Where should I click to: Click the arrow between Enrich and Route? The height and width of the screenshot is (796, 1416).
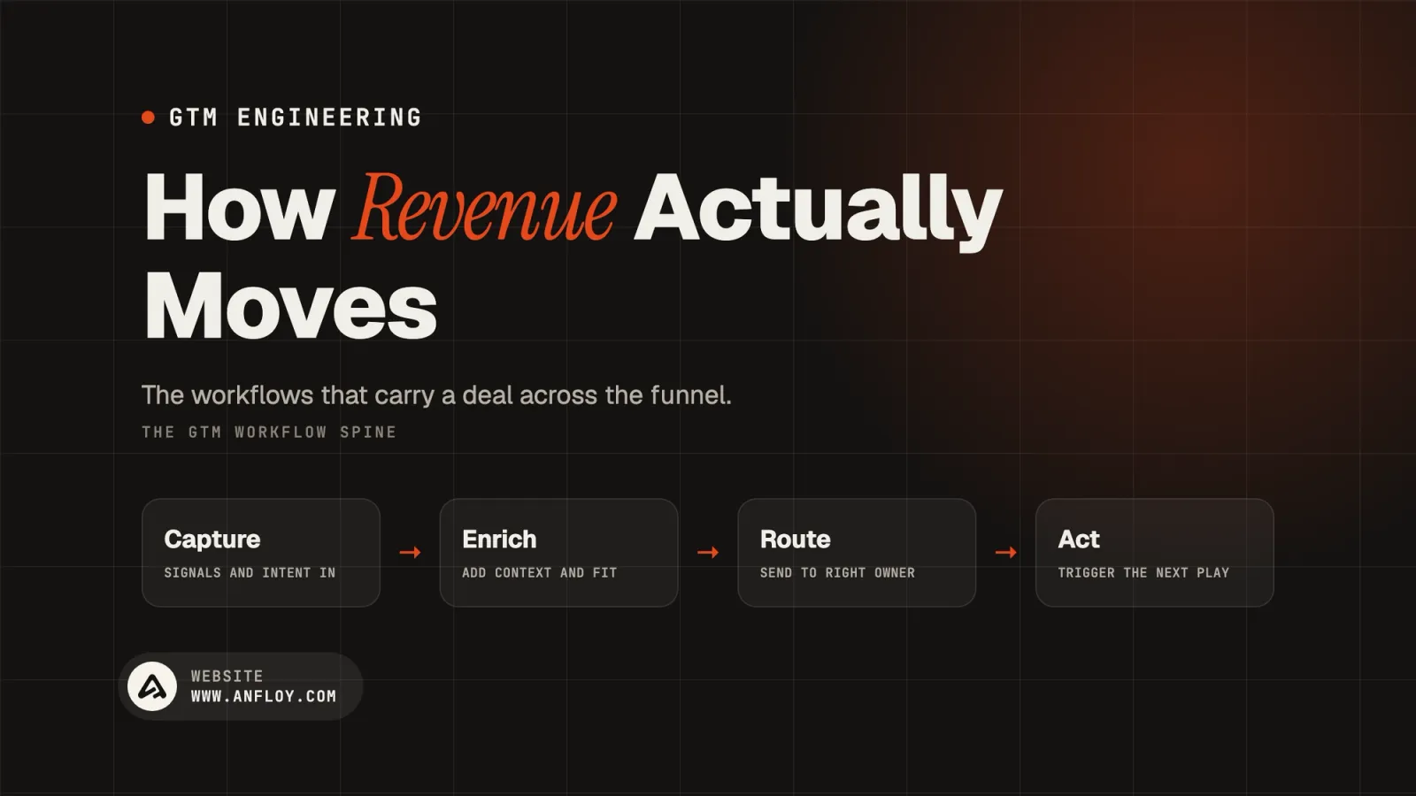708,553
